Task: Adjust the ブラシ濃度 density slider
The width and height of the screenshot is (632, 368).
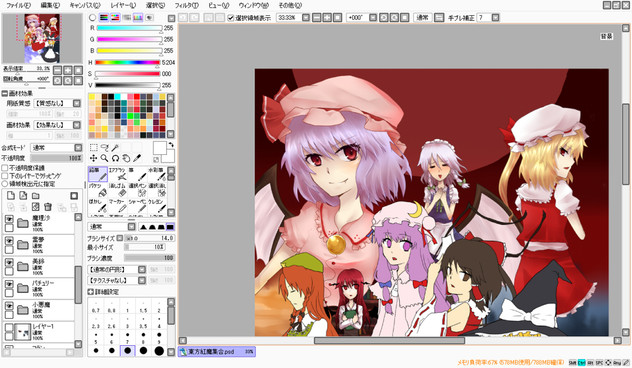Action: pos(149,258)
